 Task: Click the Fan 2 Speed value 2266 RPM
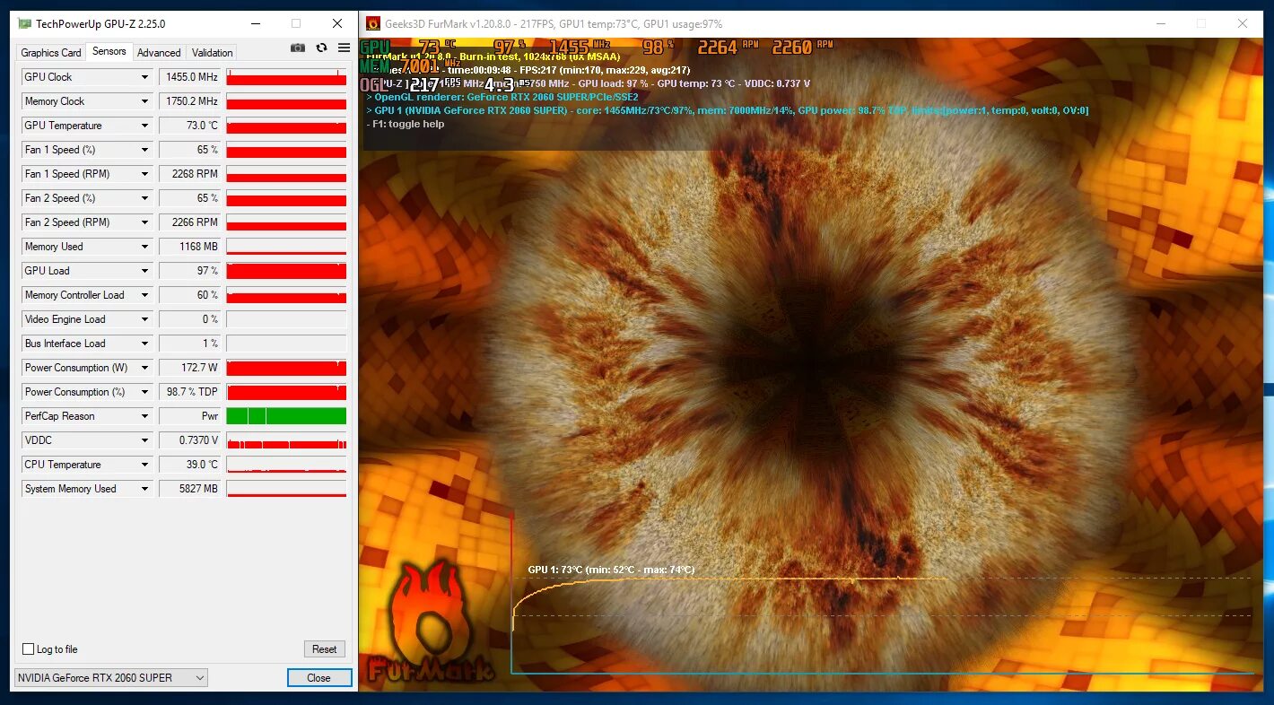[x=190, y=222]
